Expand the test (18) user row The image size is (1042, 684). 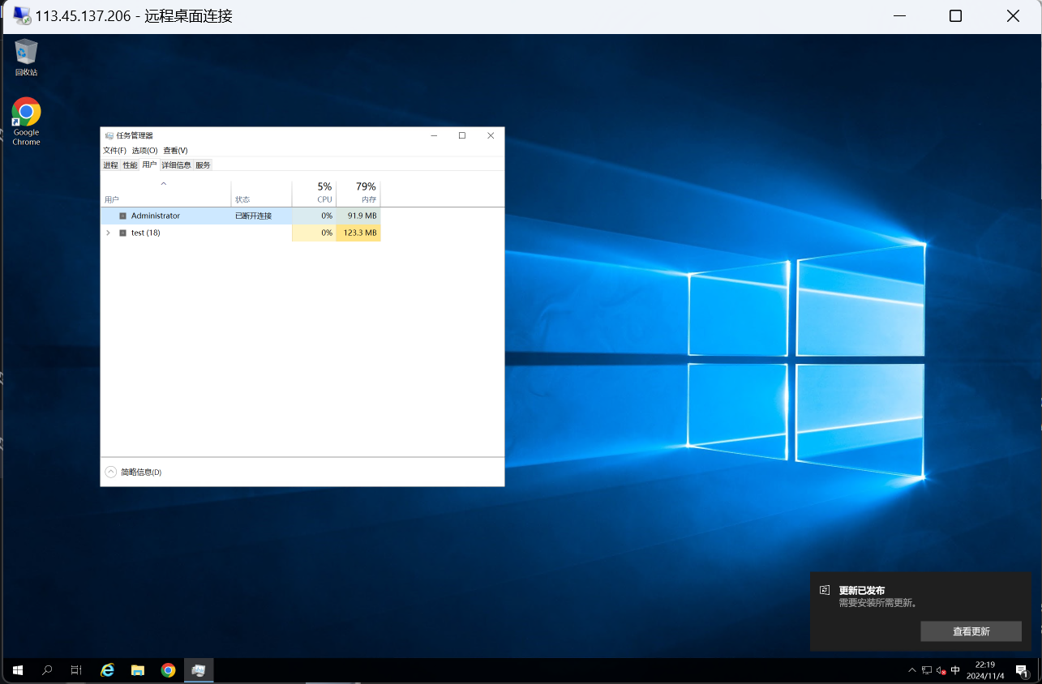click(x=108, y=233)
